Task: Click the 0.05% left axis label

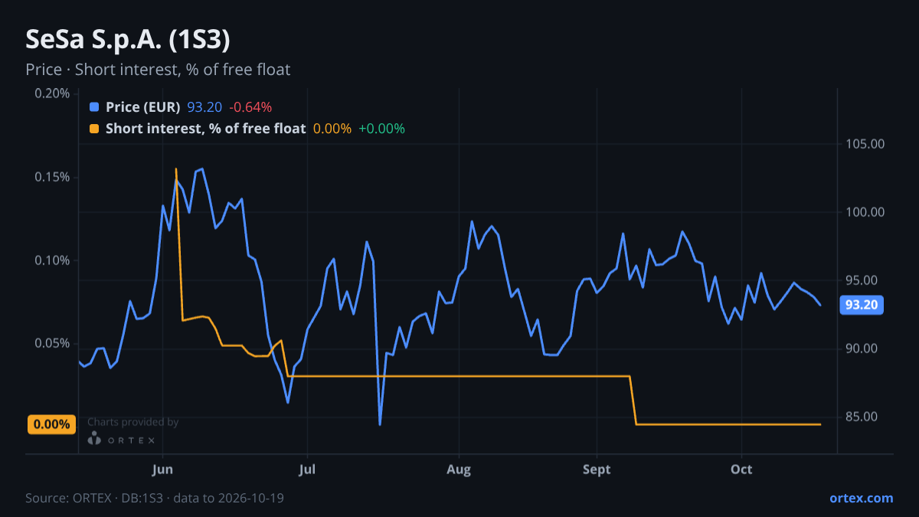Action: tap(52, 343)
